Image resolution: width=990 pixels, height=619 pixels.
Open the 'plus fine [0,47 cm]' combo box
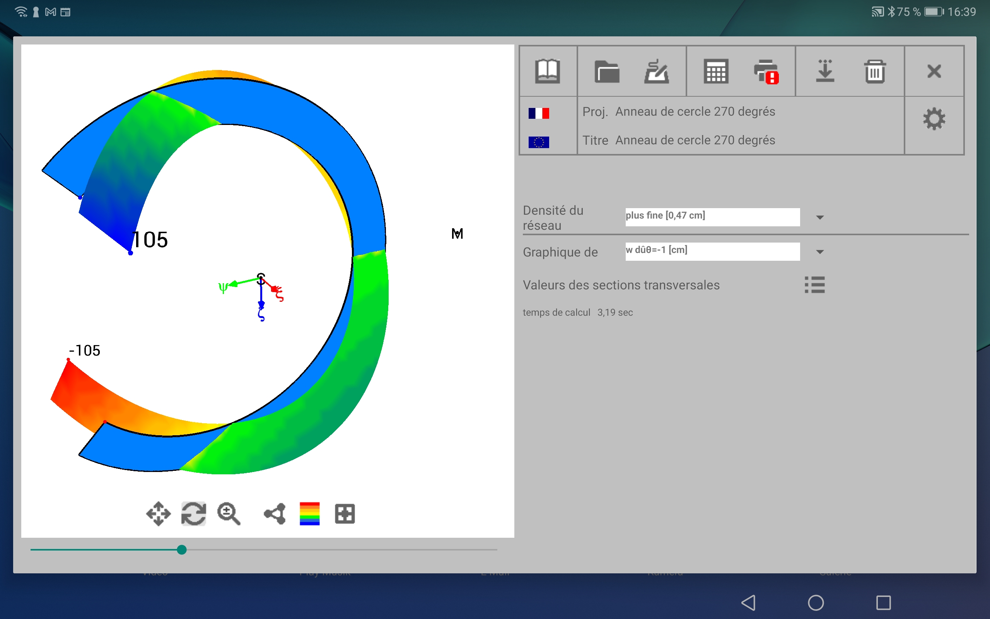pos(712,217)
